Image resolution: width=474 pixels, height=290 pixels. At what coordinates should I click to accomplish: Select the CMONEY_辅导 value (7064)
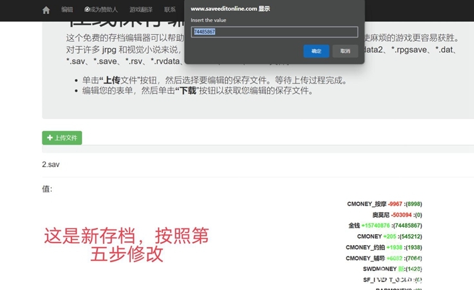point(414,258)
